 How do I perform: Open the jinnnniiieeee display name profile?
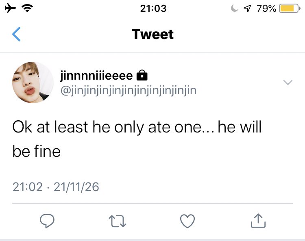96,76
